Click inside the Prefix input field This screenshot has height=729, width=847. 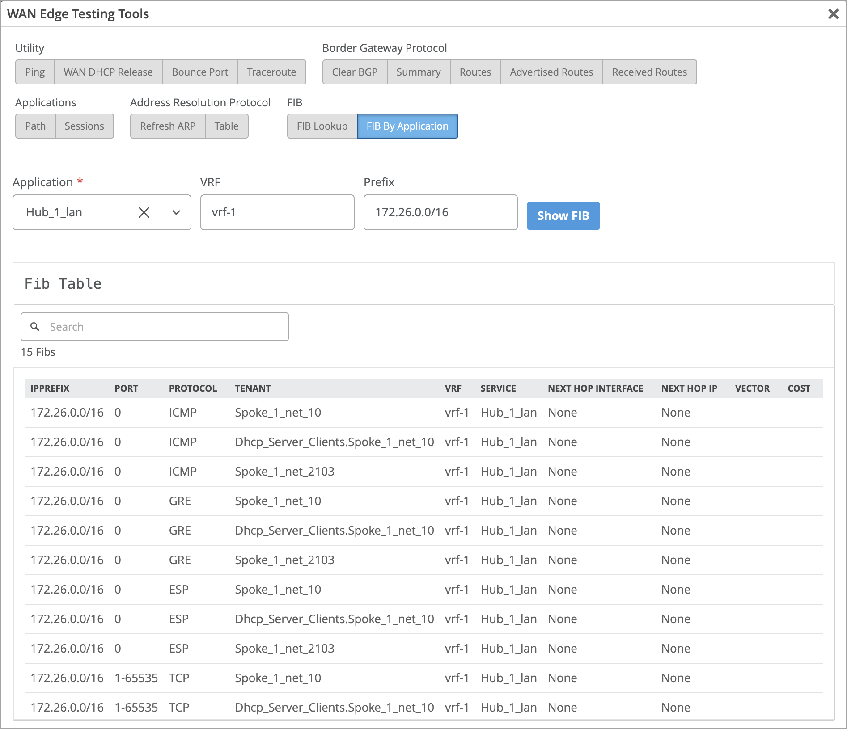tap(440, 212)
